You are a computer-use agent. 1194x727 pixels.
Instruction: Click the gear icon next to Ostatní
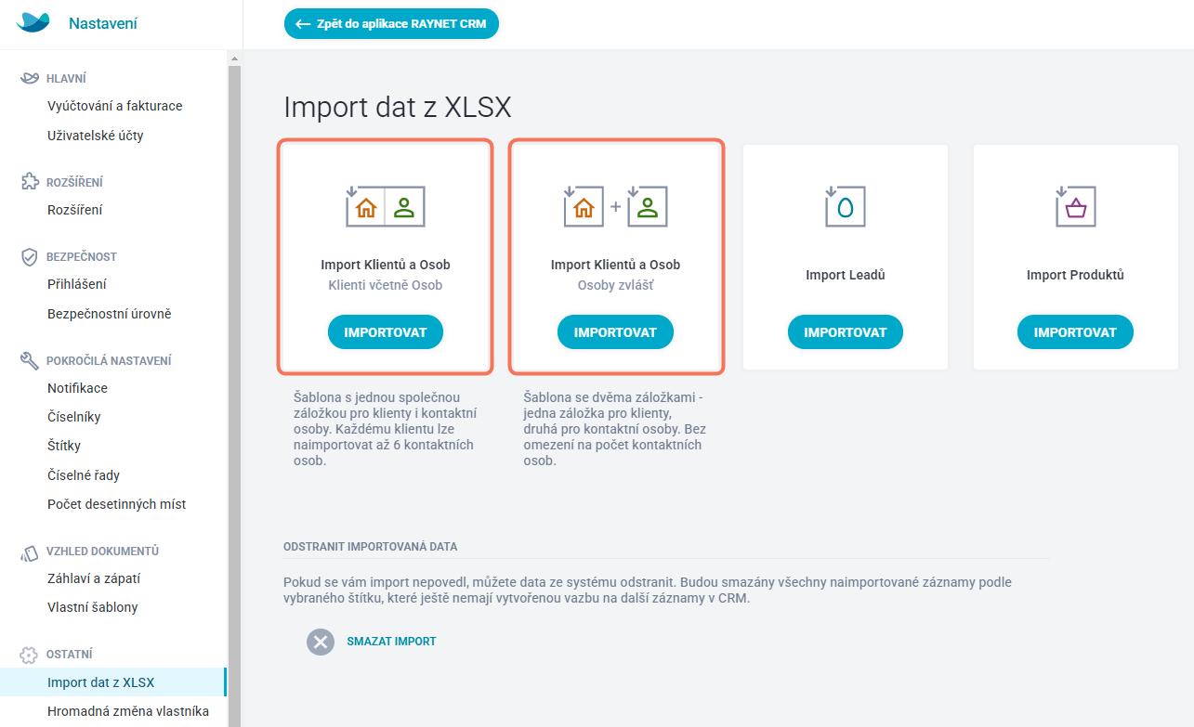pyautogui.click(x=30, y=655)
